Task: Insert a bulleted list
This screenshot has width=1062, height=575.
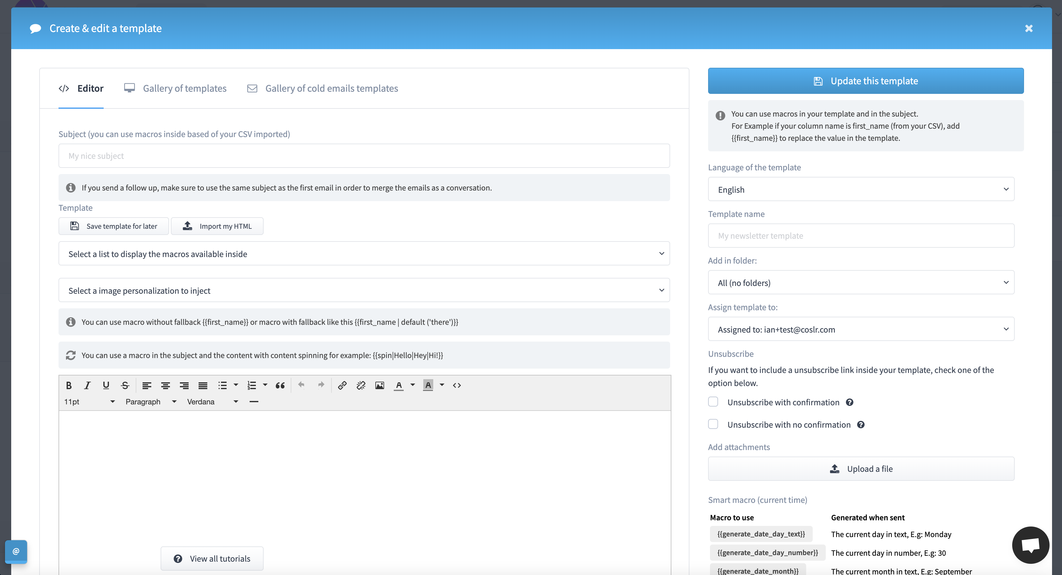Action: pos(223,385)
